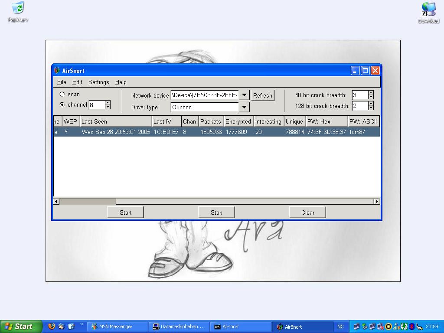
Task: Sort by the Last Seen column header
Action: tap(116, 121)
